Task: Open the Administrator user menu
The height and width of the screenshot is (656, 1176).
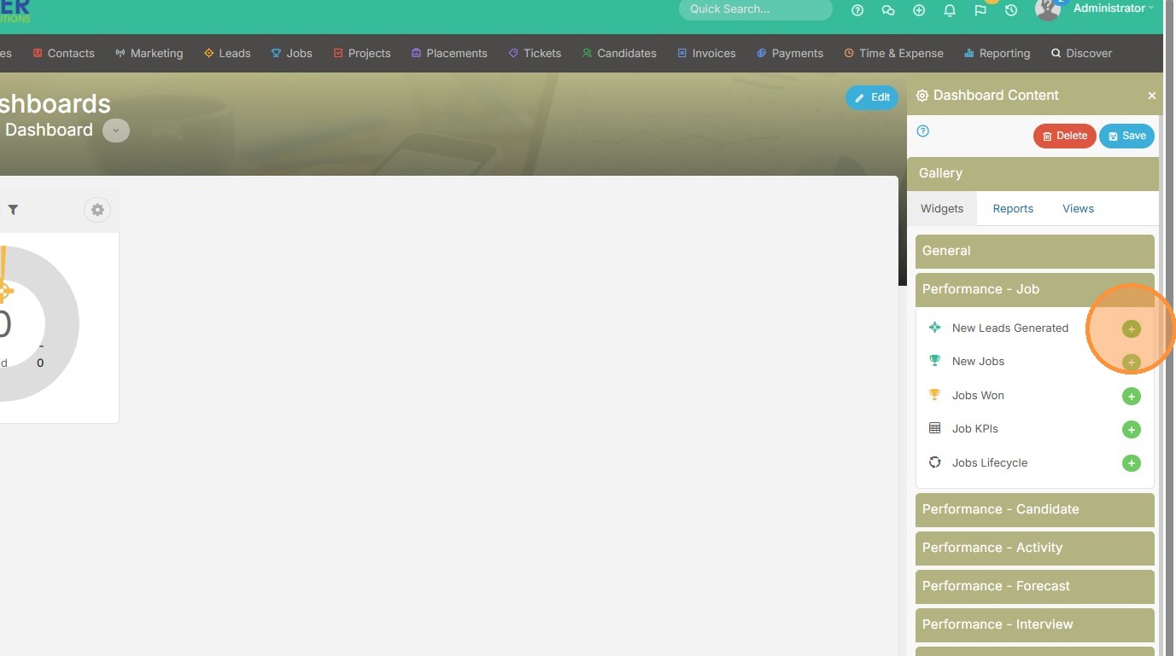Action: 1114,9
